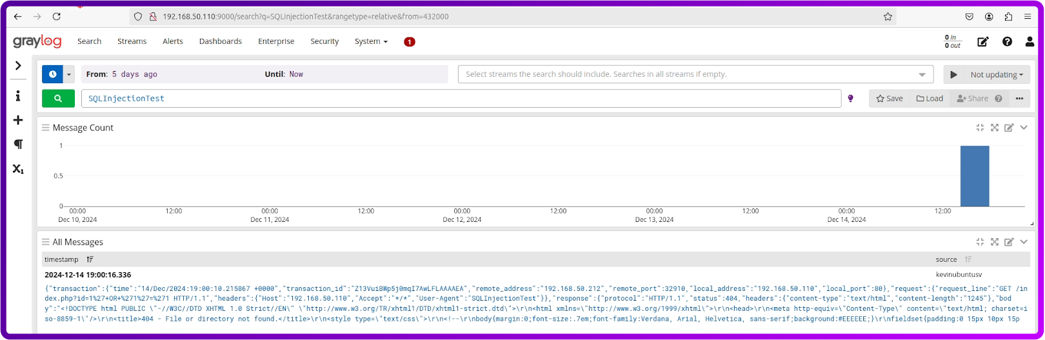Start auto-refresh with the play button
The image size is (1045, 340).
[x=953, y=75]
